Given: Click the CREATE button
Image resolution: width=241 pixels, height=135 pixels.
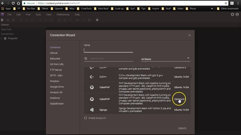Looking at the screenshot, I should 182,128.
